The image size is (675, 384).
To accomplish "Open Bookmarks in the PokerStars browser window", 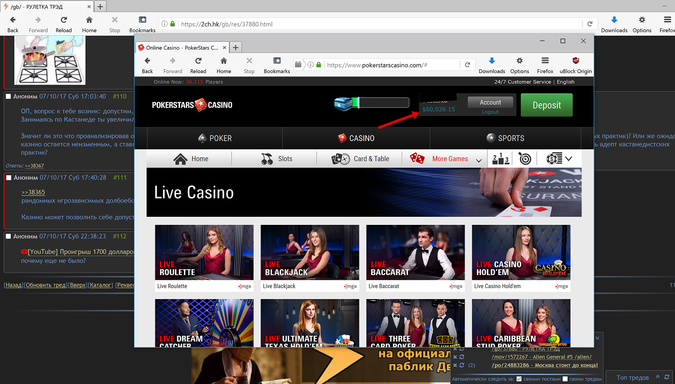I will click(x=277, y=65).
